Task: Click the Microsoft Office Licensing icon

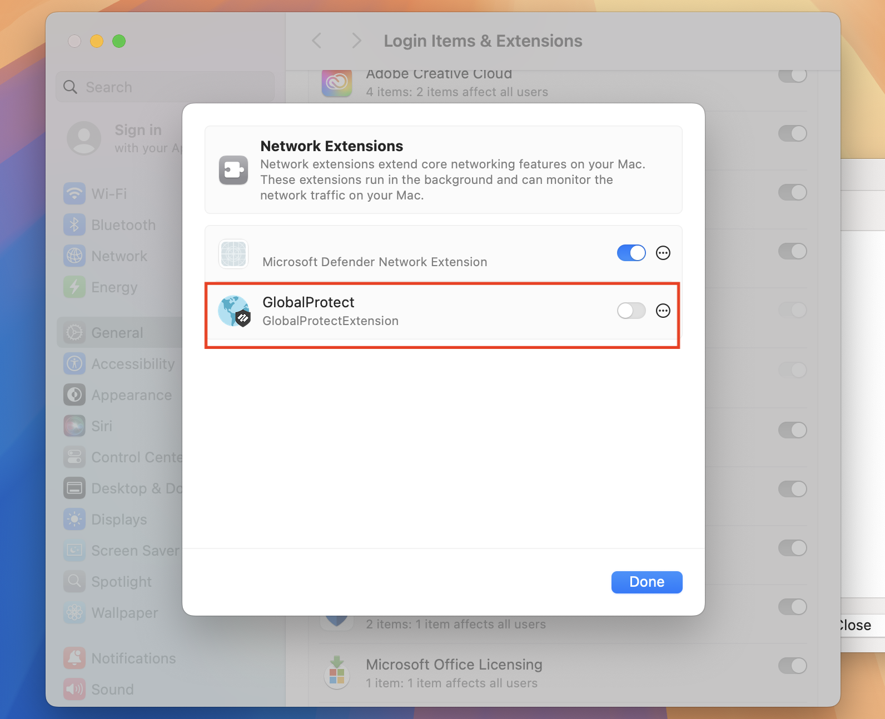Action: coord(336,673)
